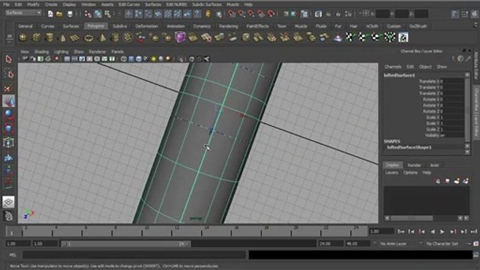Open the Surfaces menu set dropdown

(23, 13)
